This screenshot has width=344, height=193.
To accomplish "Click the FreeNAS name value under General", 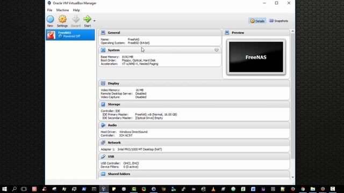I will pos(133,39).
